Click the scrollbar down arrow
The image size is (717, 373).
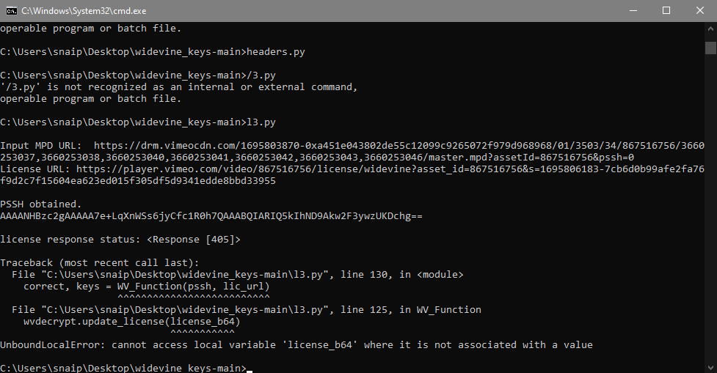tap(710, 366)
